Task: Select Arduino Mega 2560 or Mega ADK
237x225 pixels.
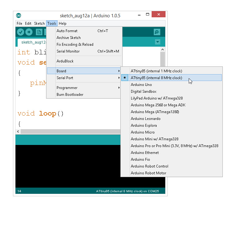Action: [x=171, y=105]
